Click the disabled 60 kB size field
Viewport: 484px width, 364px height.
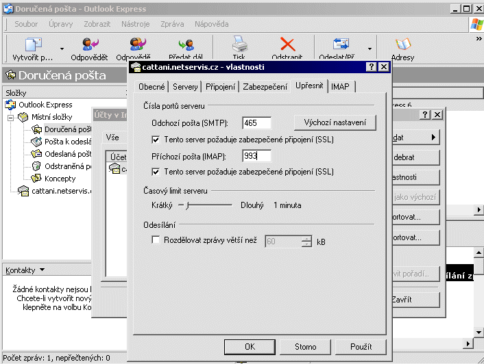point(283,242)
